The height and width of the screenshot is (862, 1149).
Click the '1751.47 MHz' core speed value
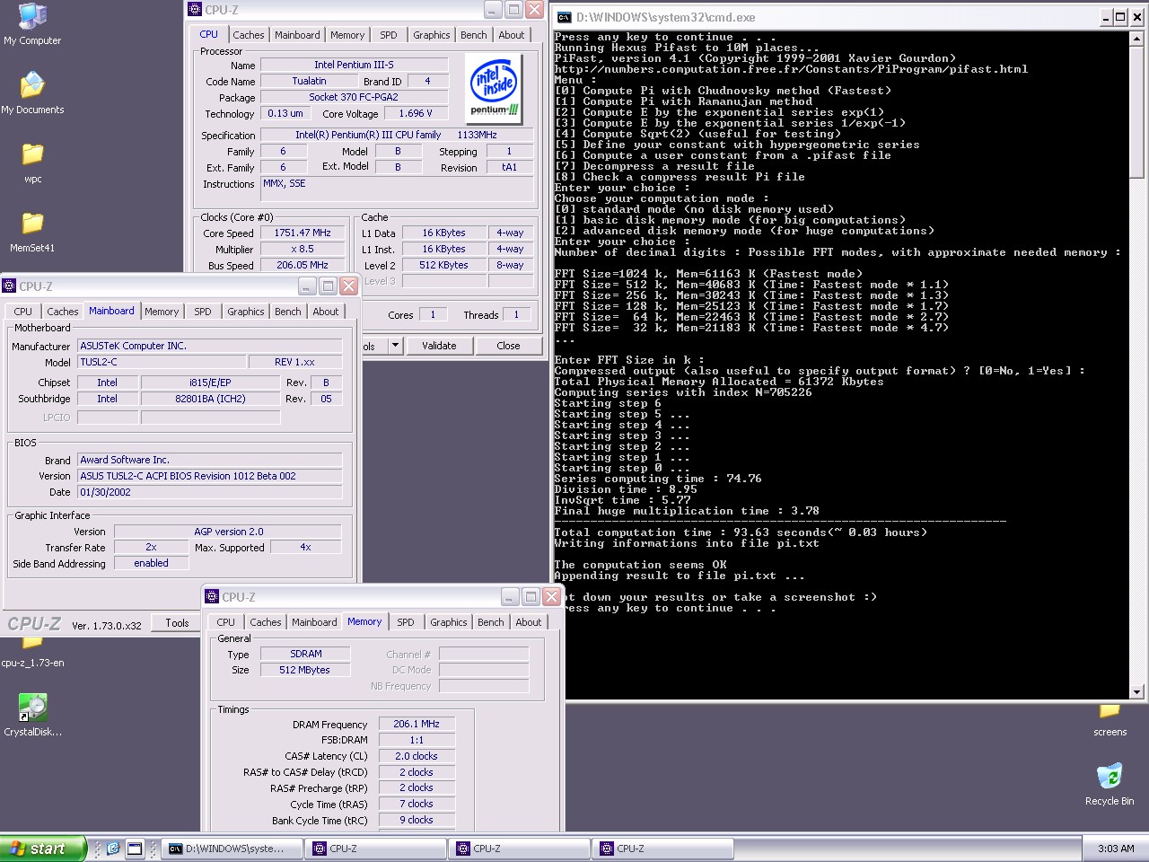(303, 233)
